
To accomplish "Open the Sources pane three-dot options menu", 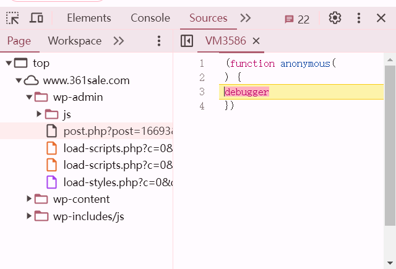I will [x=159, y=41].
